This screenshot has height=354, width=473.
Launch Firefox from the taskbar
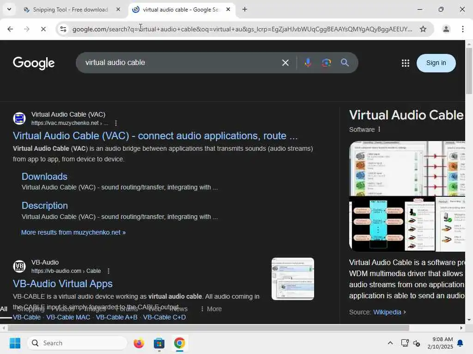pyautogui.click(x=139, y=343)
